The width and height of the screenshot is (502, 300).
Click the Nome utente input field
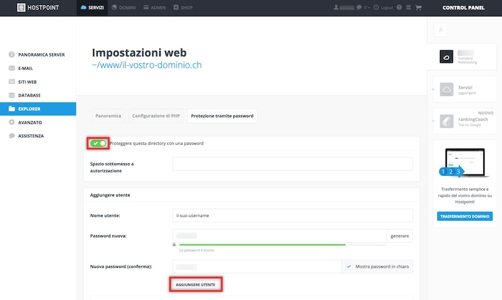click(292, 215)
